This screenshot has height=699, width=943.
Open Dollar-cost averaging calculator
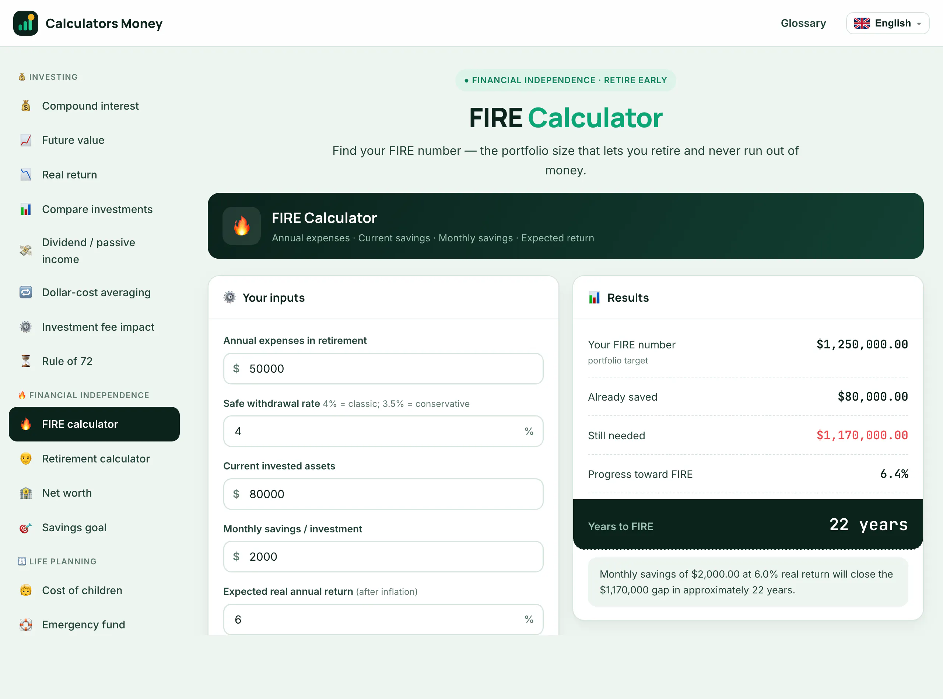point(94,292)
